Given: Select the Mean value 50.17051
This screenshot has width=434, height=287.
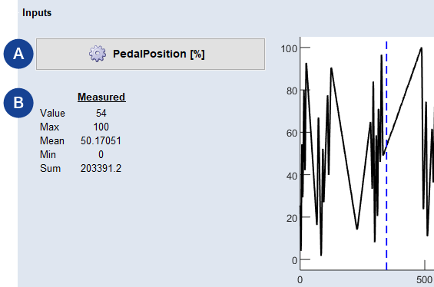Looking at the screenshot, I should [x=101, y=140].
